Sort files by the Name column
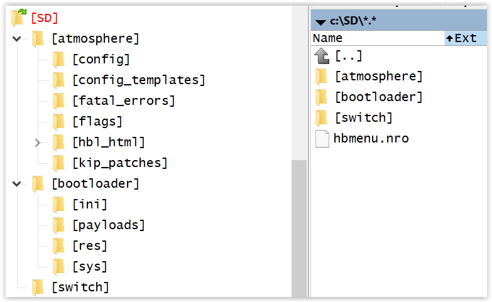This screenshot has width=492, height=302. [378, 38]
